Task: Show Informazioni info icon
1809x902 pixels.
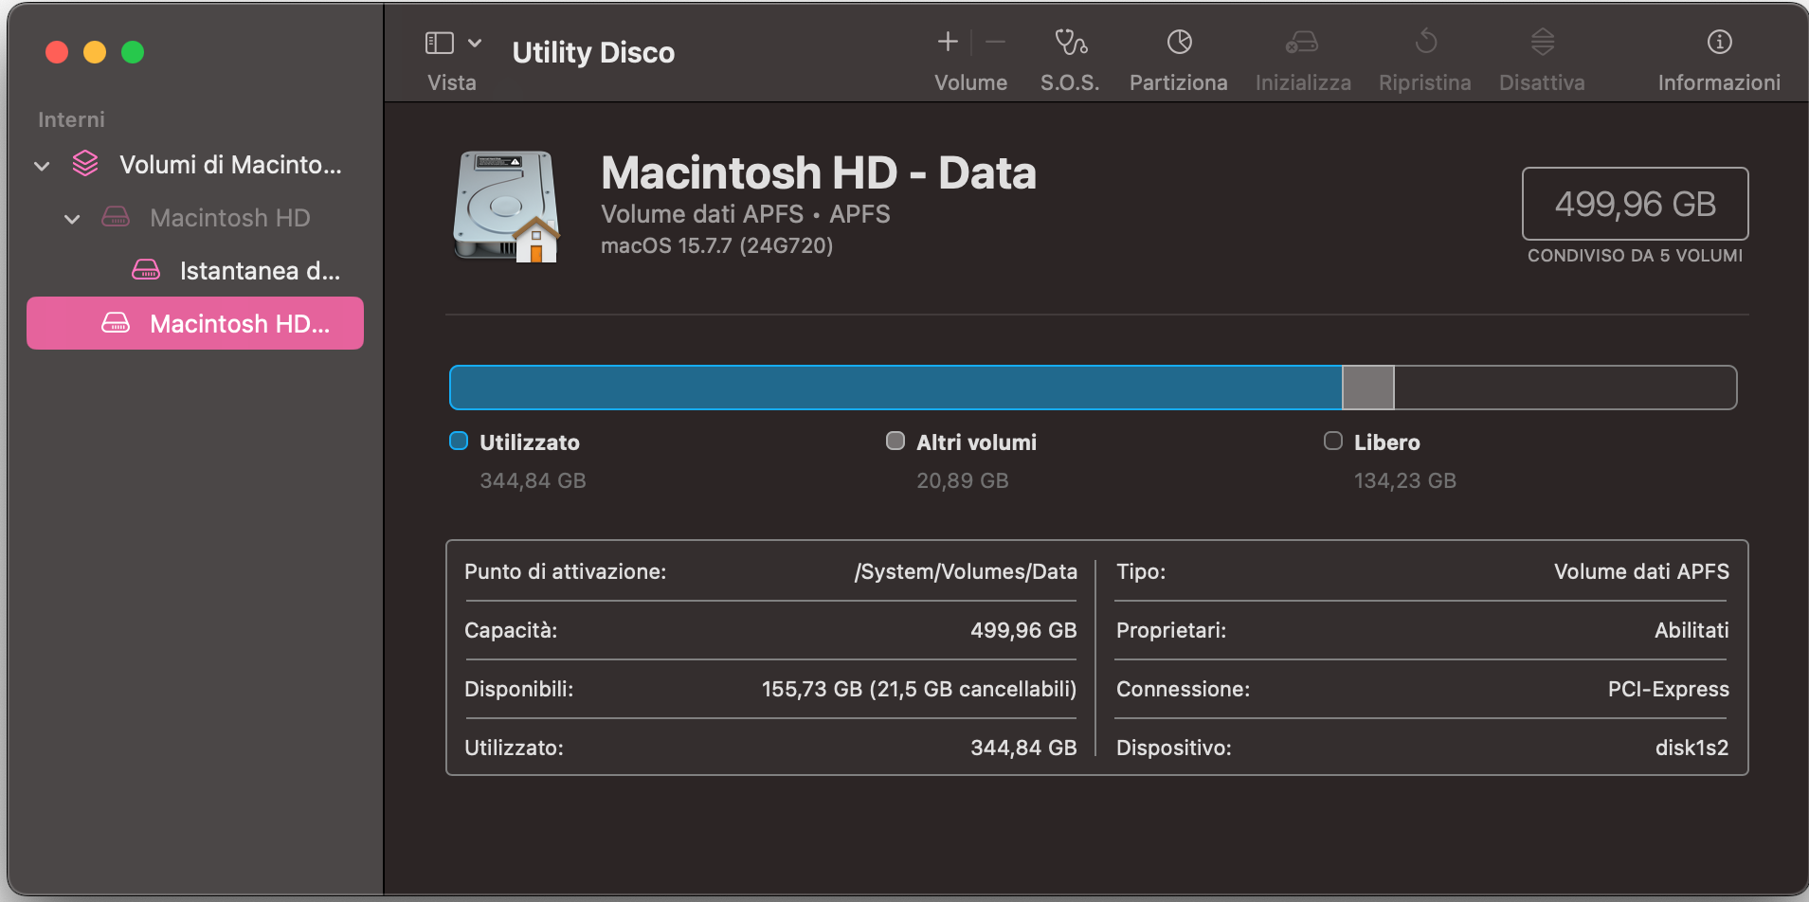Action: coord(1719,42)
